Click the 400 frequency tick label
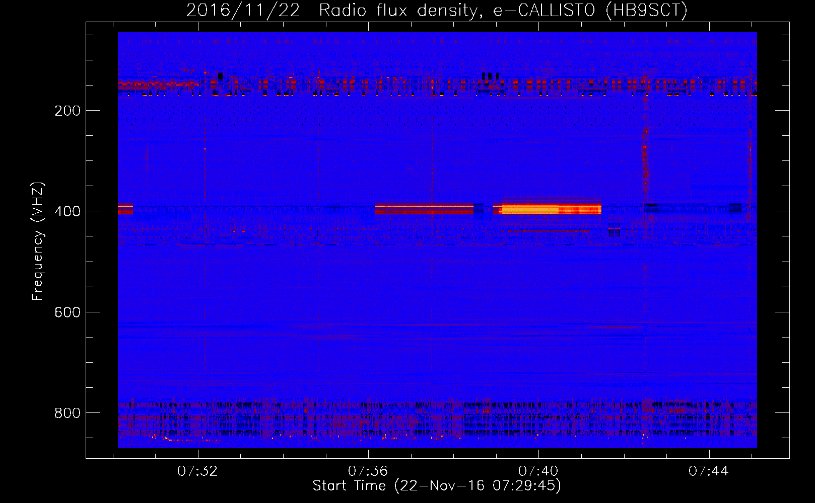815x503 pixels. coord(67,211)
